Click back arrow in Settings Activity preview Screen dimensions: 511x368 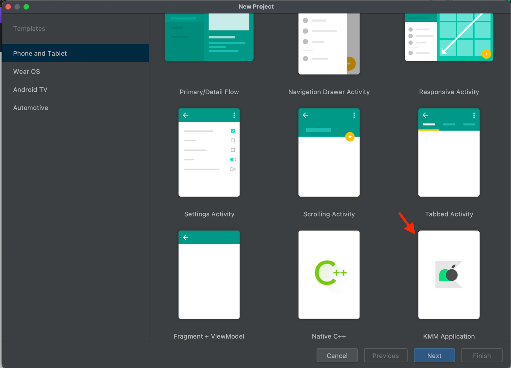[x=186, y=115]
